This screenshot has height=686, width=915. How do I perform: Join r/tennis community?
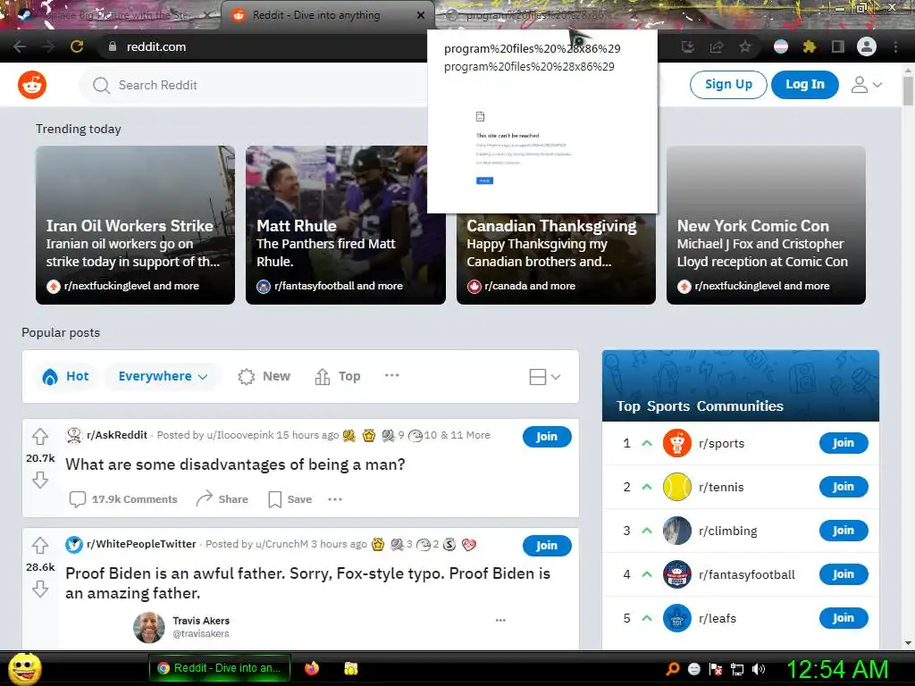pos(844,487)
